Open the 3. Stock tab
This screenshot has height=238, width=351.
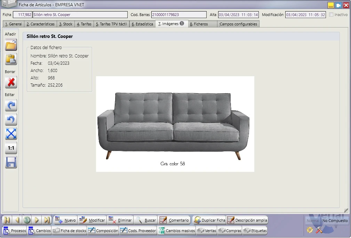66,24
